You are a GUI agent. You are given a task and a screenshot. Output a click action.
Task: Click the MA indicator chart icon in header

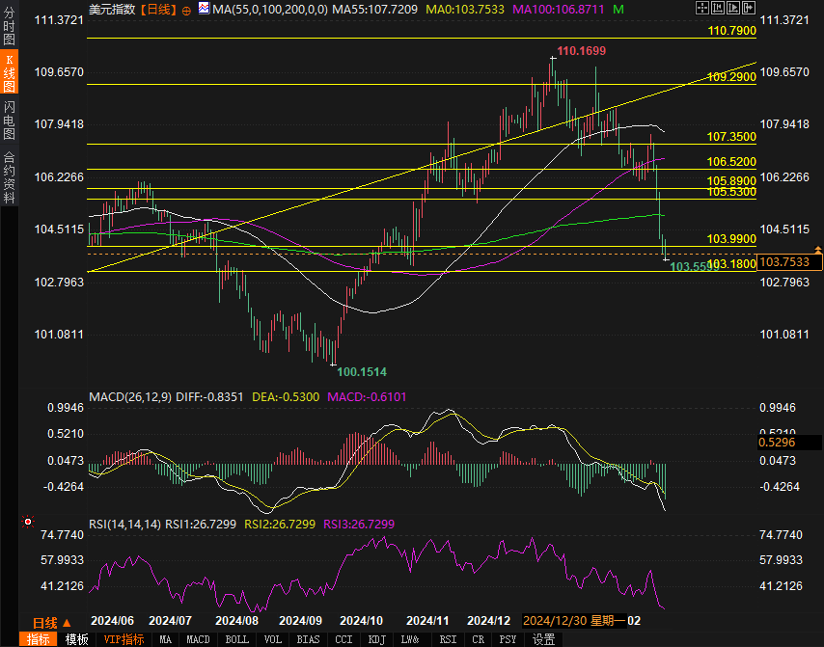tap(203, 10)
